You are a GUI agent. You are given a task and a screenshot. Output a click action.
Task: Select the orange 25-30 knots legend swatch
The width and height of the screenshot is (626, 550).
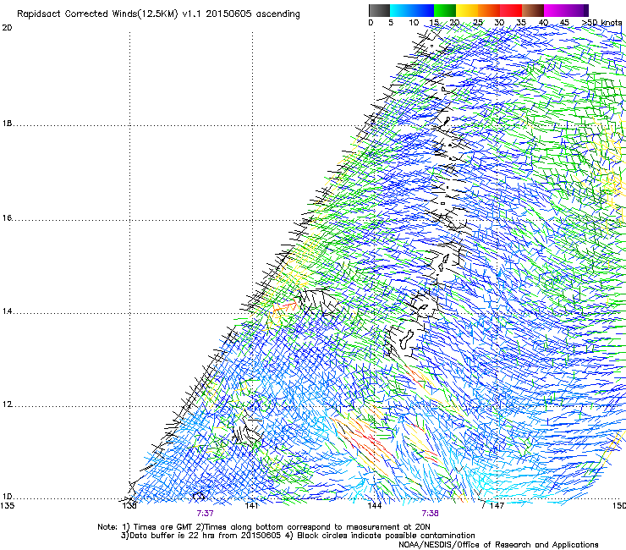(489, 10)
